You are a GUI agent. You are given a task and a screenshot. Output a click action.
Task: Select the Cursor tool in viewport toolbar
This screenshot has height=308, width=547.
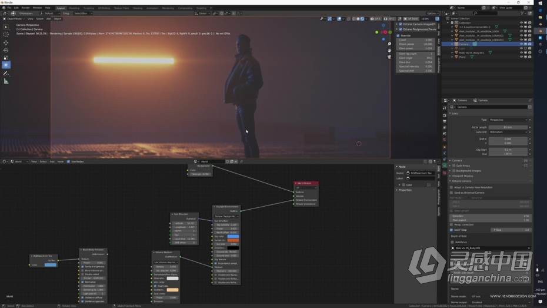(6, 34)
